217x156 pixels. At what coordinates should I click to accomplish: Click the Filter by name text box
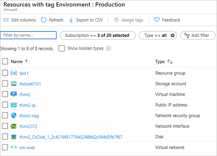point(29,35)
